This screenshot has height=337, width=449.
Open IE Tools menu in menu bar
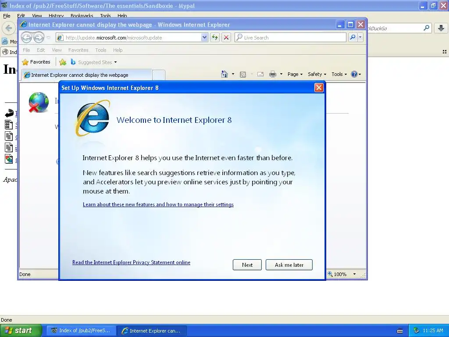pos(101,50)
